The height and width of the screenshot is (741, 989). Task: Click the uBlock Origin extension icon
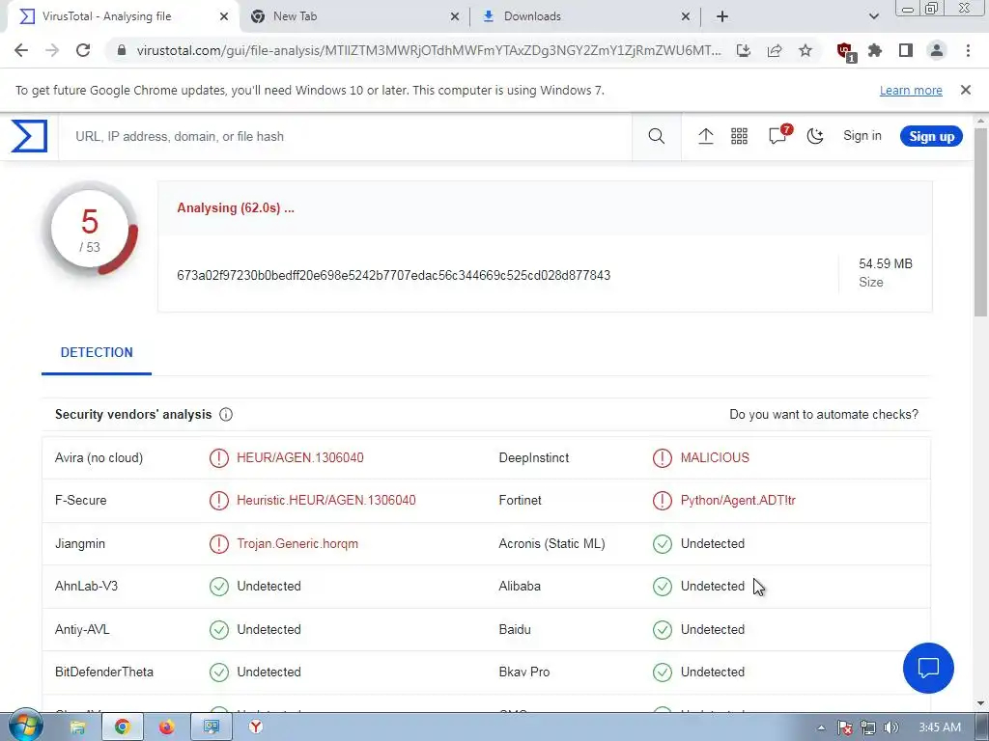click(x=845, y=52)
